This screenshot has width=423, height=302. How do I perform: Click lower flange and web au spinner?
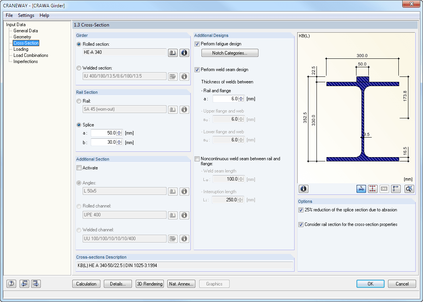point(241,140)
